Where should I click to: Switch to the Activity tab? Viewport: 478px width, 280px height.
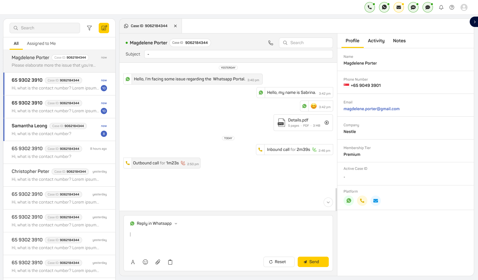[376, 41]
